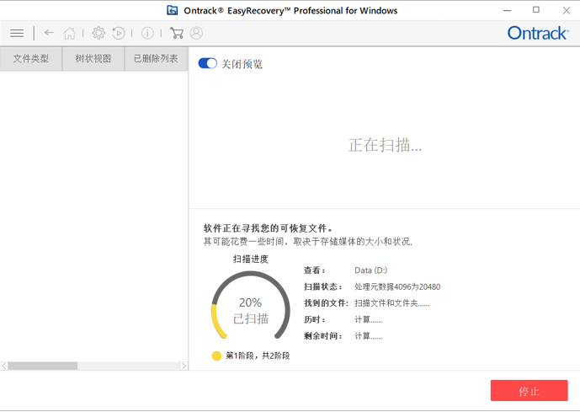The width and height of the screenshot is (580, 412).
Task: Click the red 停止 button
Action: click(529, 391)
